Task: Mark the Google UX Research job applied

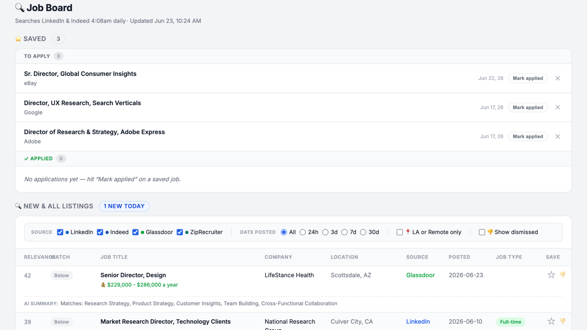Action: [x=528, y=107]
